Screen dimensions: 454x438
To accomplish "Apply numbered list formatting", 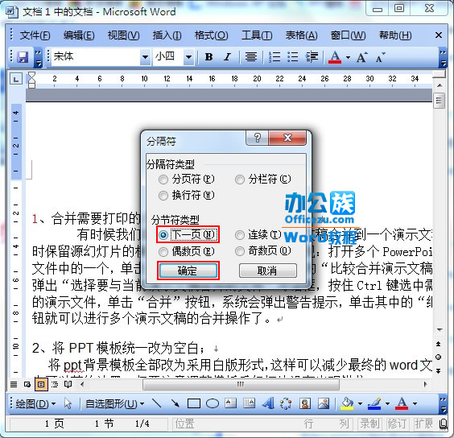I will click(x=274, y=57).
